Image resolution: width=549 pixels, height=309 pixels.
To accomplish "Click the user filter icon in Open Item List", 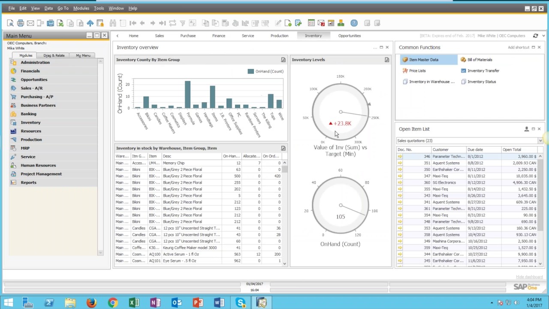I will tap(526, 129).
